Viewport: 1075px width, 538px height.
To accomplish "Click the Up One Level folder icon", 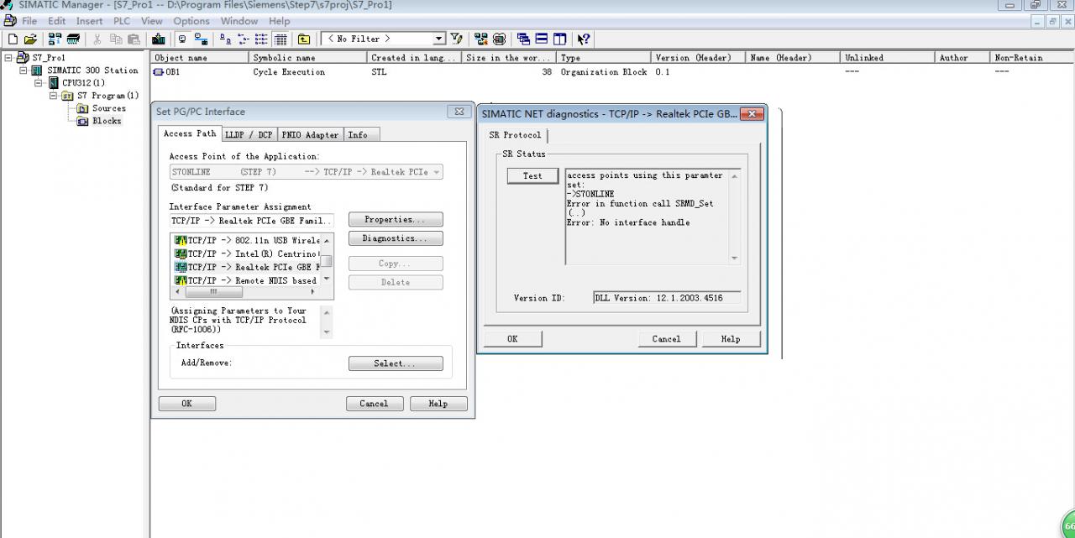I will coord(303,39).
